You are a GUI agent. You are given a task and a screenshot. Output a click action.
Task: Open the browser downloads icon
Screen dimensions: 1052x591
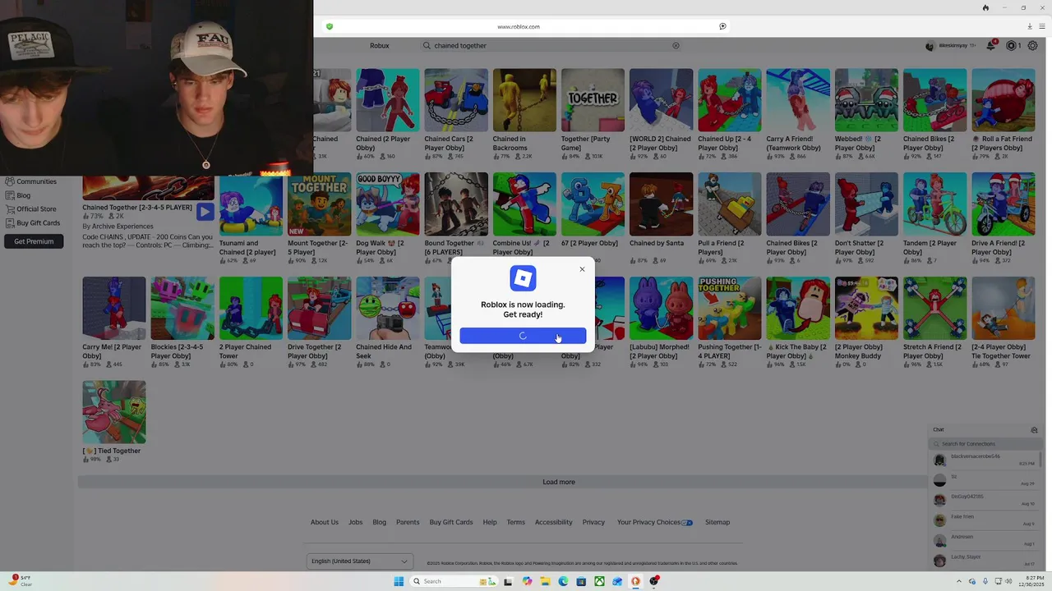[1030, 26]
